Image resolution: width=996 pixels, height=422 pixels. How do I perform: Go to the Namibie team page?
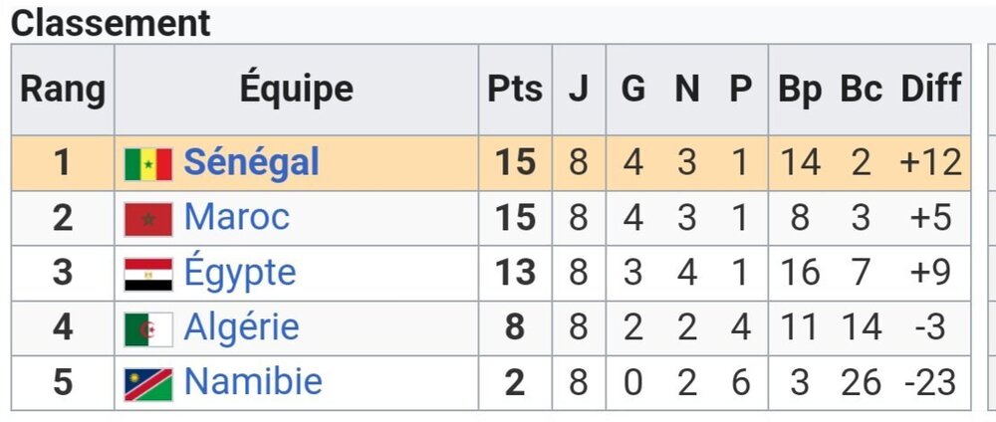253,382
